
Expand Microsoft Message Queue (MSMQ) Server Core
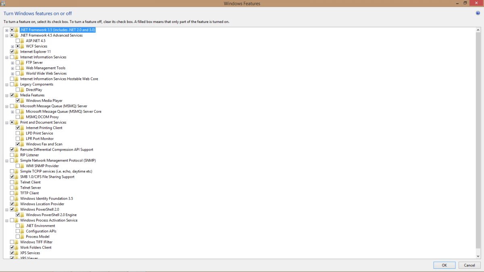click(13, 112)
